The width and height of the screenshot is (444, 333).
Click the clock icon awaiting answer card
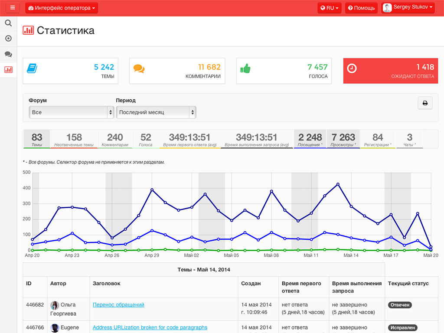(x=352, y=68)
